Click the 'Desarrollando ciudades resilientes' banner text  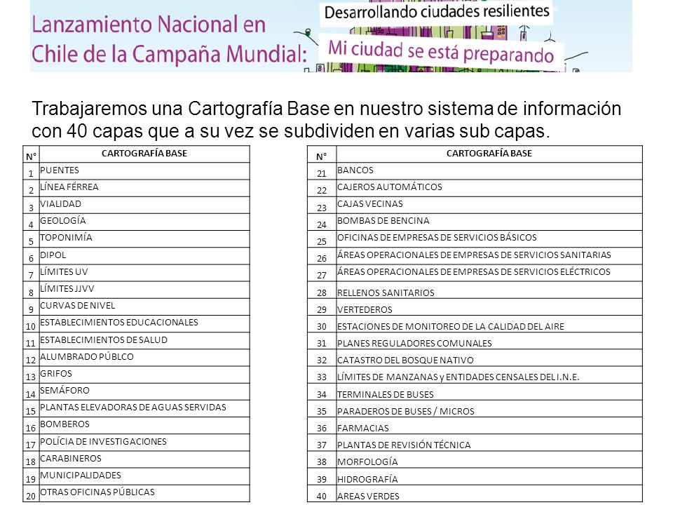tap(437, 12)
